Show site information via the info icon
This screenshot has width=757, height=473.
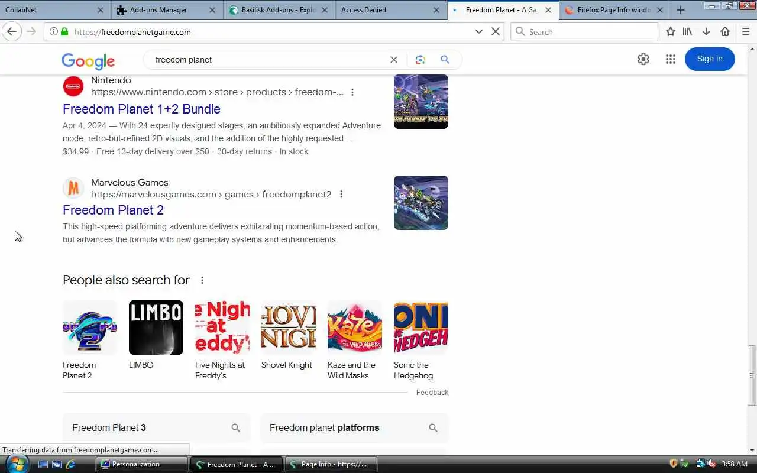[x=53, y=31]
